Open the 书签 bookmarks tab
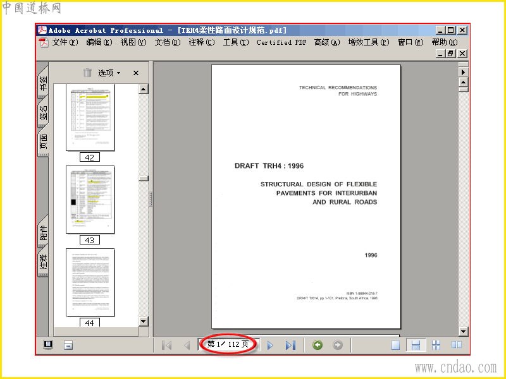 43,83
